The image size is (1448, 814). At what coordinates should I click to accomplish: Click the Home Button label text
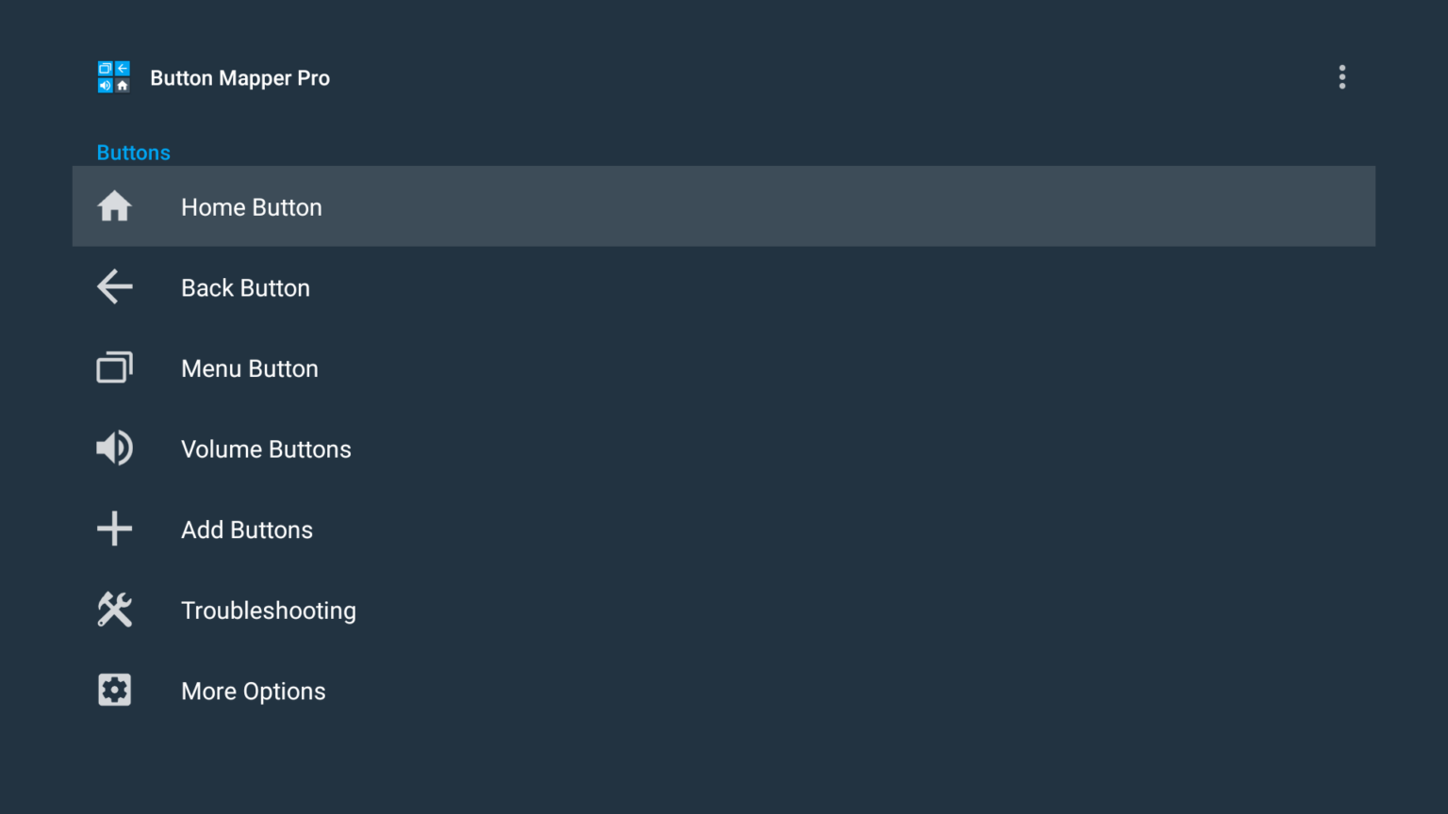point(251,206)
